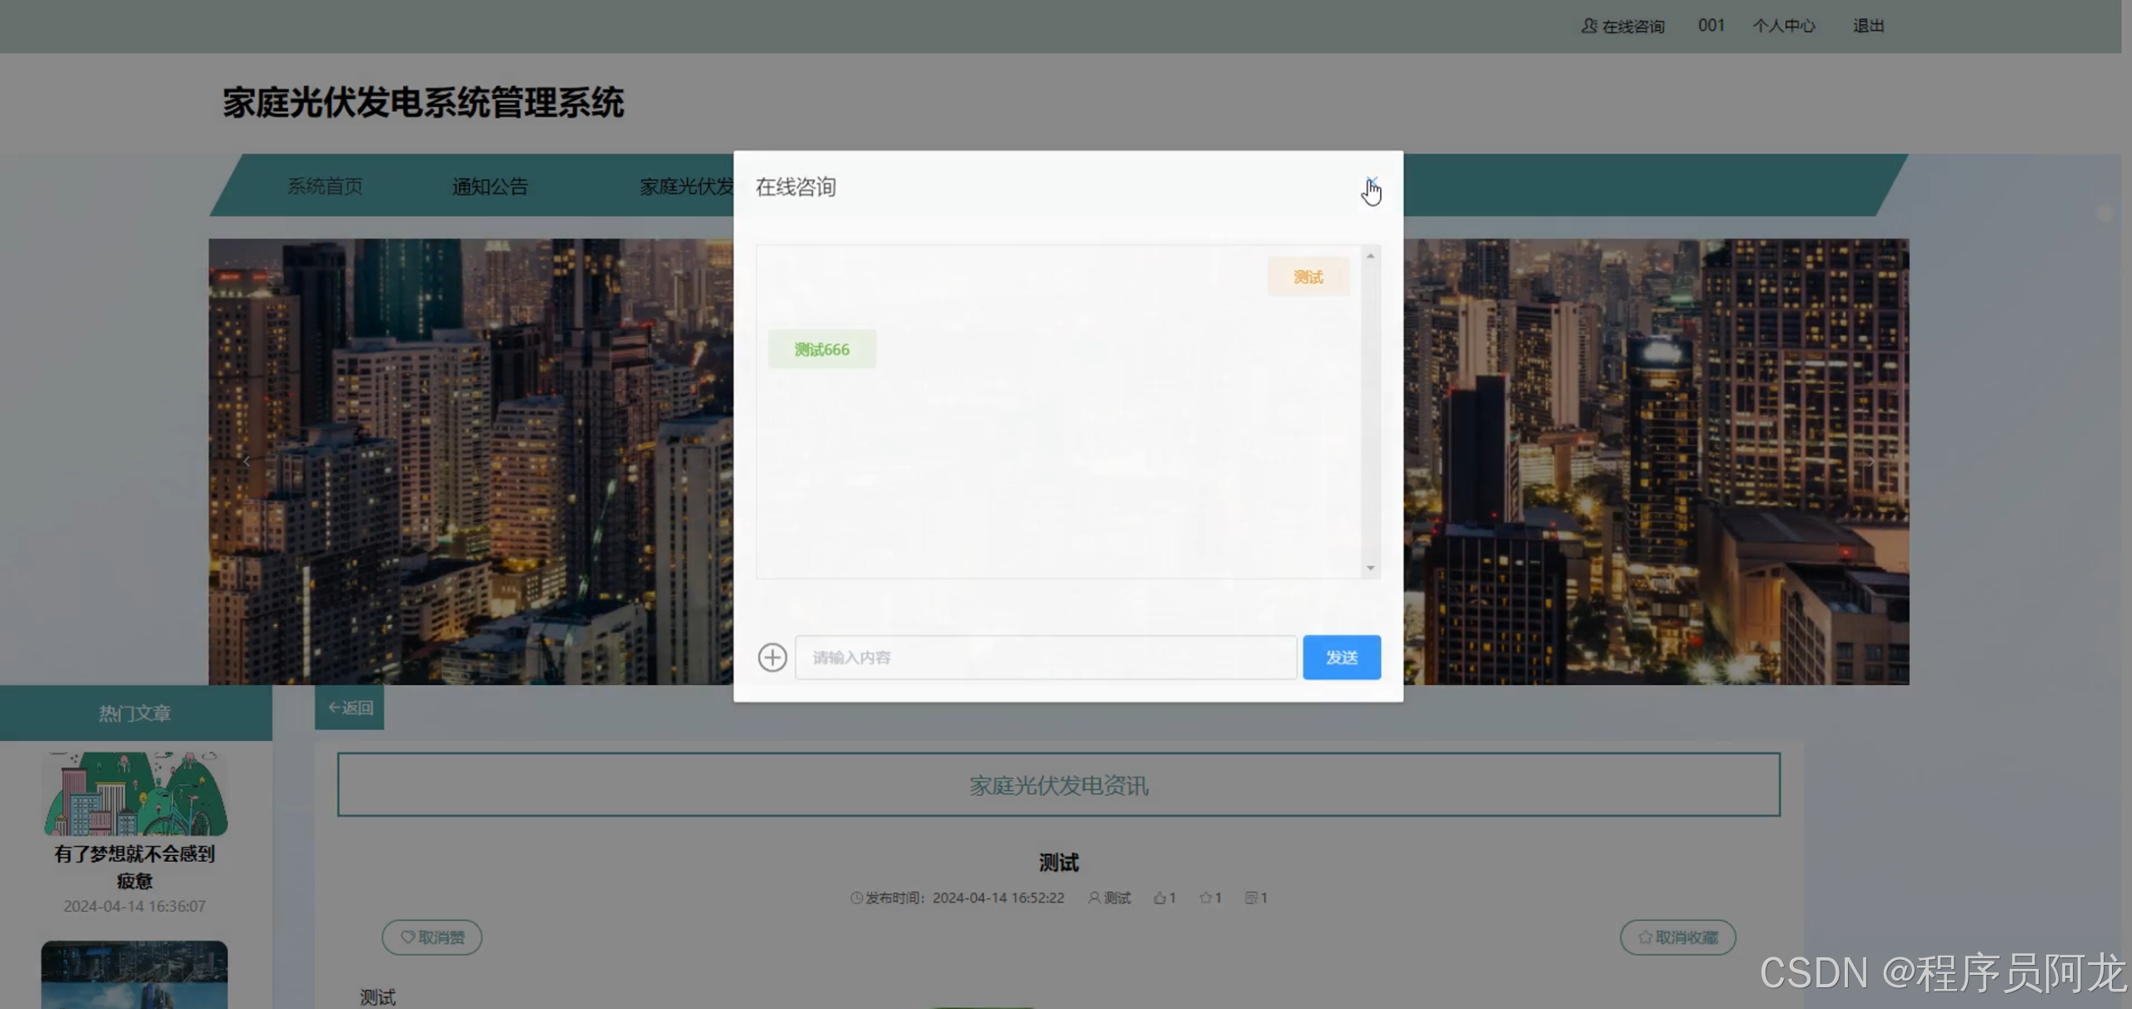Toggle the 取消收藏 favorite button
Screen dimensions: 2132x1009
1677,937
